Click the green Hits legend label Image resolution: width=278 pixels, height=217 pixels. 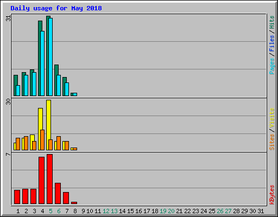click(x=272, y=22)
